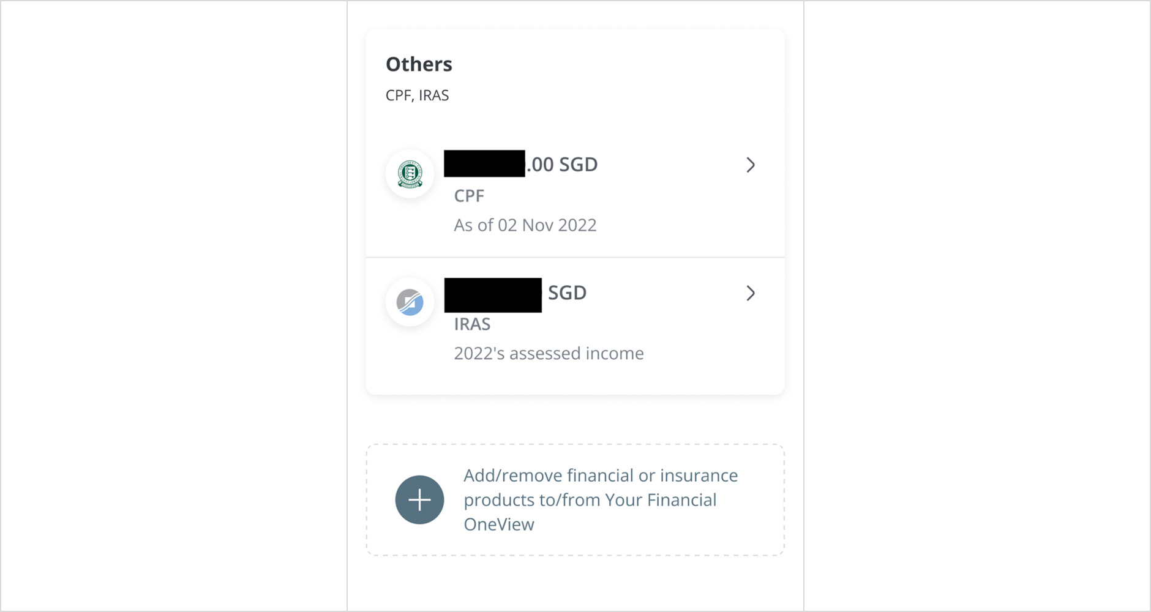
Task: Click the '.00 SGD' text in CPF row
Action: pyautogui.click(x=562, y=165)
